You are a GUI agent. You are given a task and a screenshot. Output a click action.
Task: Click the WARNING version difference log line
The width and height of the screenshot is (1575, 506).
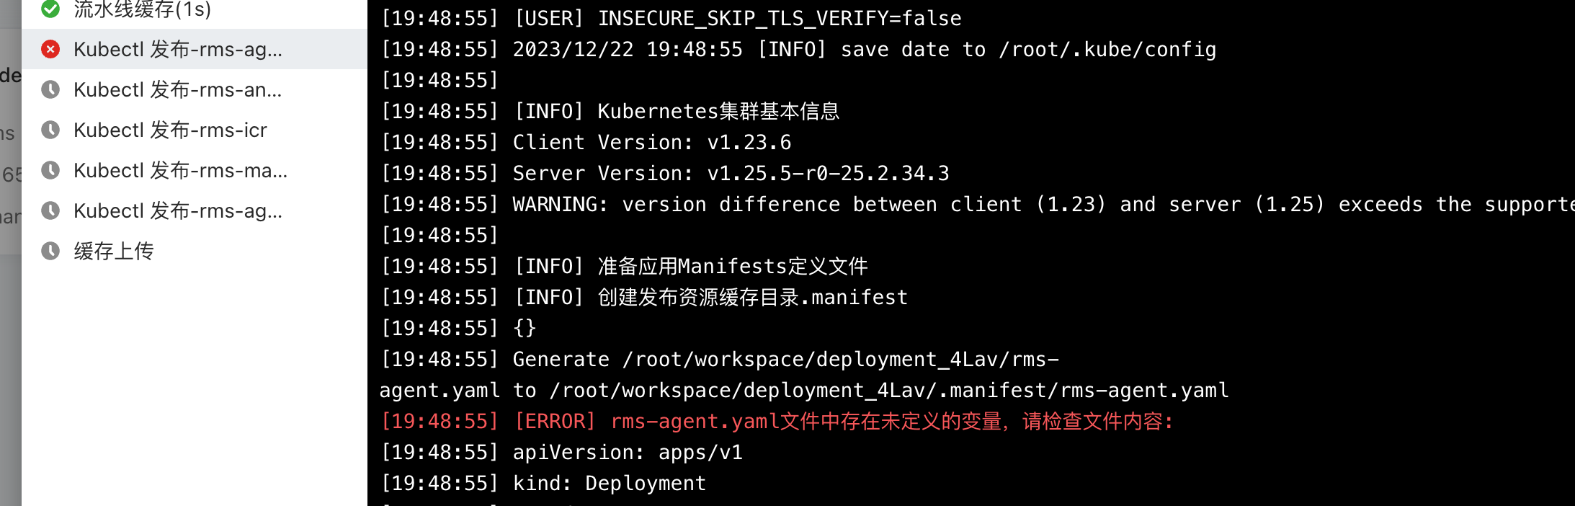pyautogui.click(x=978, y=204)
